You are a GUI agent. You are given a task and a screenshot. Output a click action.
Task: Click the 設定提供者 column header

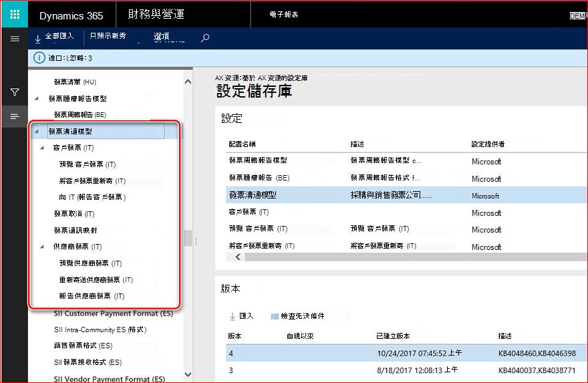488,144
